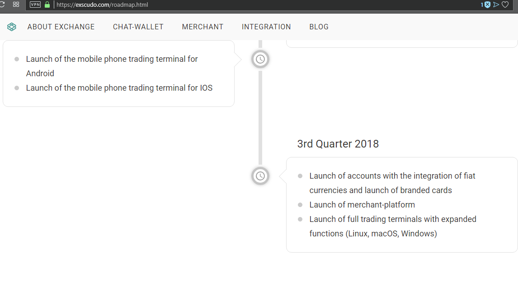The image size is (518, 300).
Task: Add page to bookmarks with heart icon
Action: click(505, 5)
